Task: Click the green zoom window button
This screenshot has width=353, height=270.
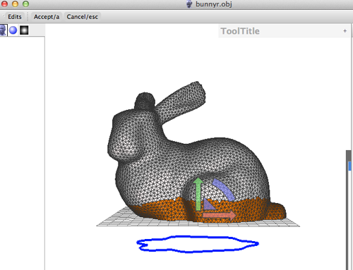Action: (x=25, y=4)
